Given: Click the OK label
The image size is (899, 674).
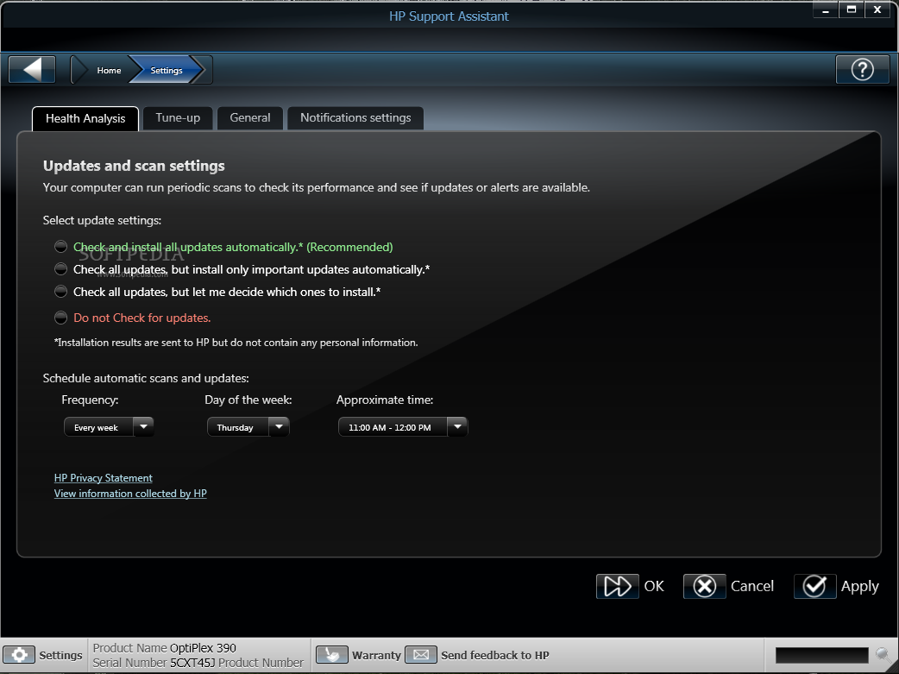Looking at the screenshot, I should (x=654, y=586).
